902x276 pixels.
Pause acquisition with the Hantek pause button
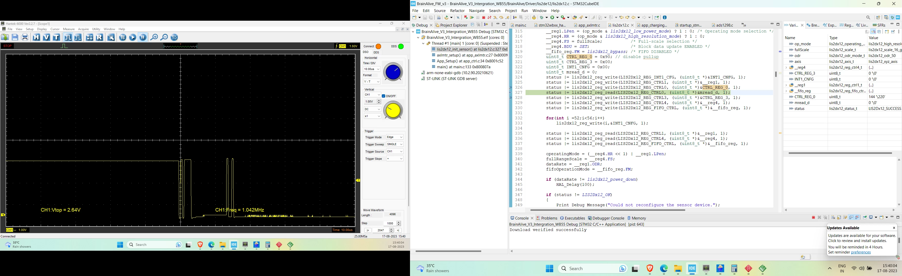(x=143, y=37)
